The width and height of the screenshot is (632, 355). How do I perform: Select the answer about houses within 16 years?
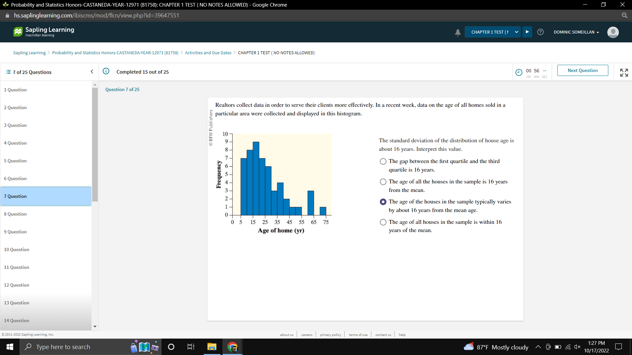(x=383, y=222)
